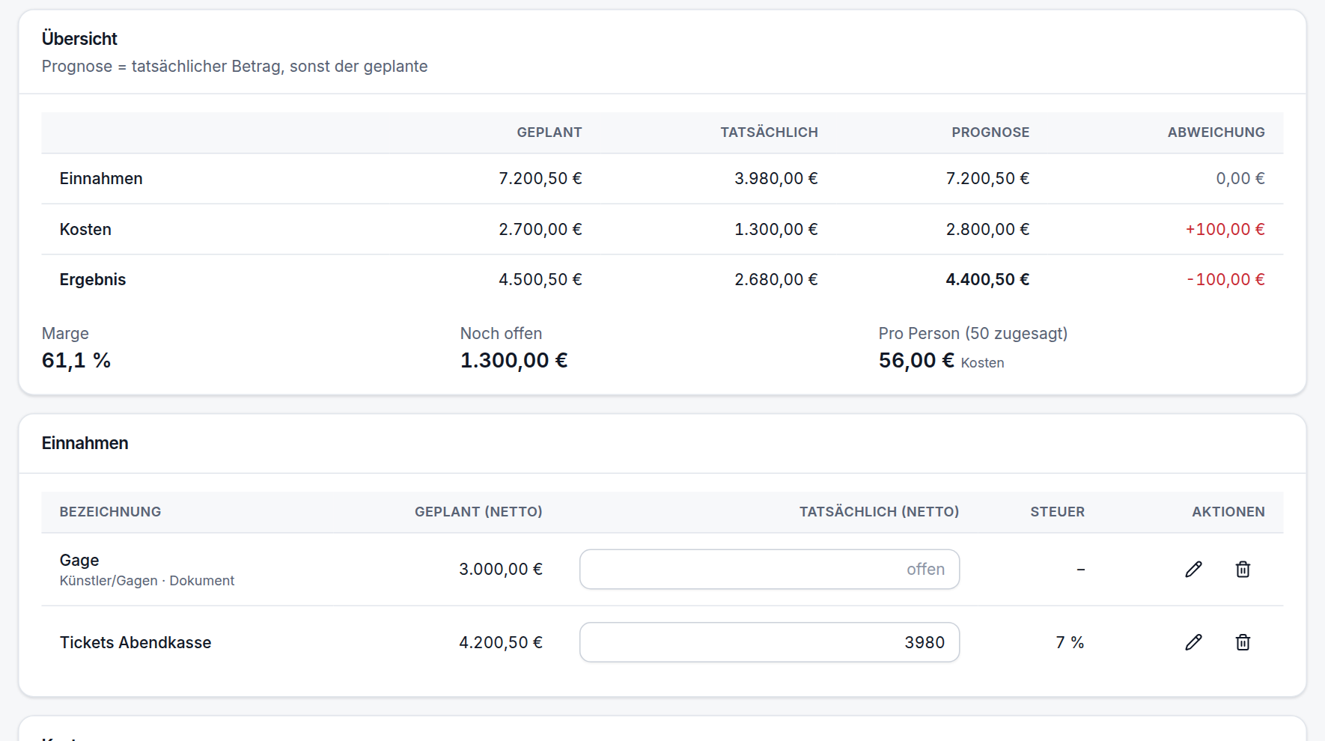1325x741 pixels.
Task: Click the ABWEICHUNG column header
Action: 1216,132
